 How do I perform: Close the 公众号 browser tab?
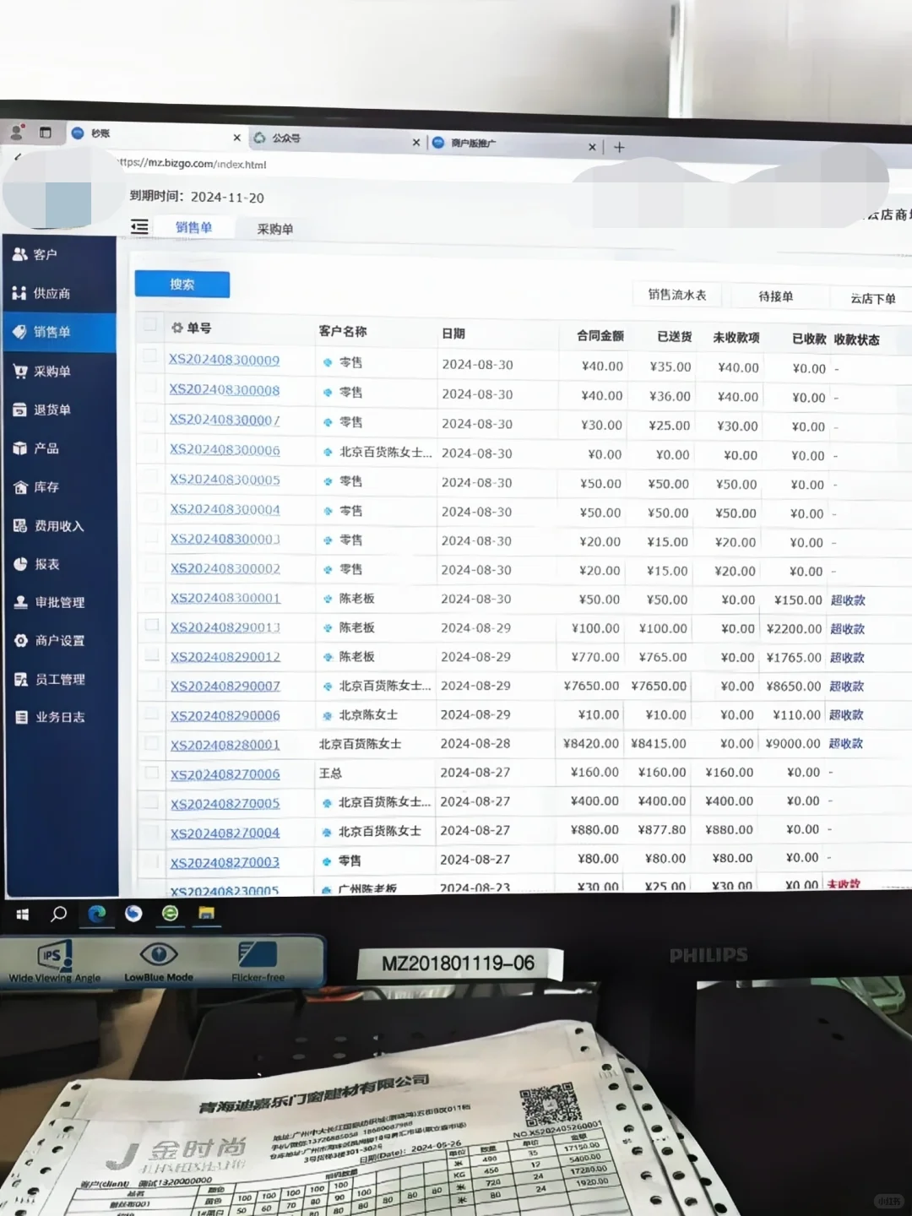416,143
